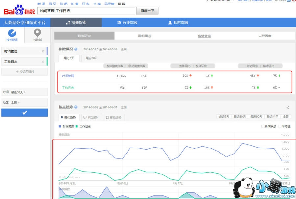Enable the 新闻头条 checkbox
This screenshot has height=199, width=296.
263,126
